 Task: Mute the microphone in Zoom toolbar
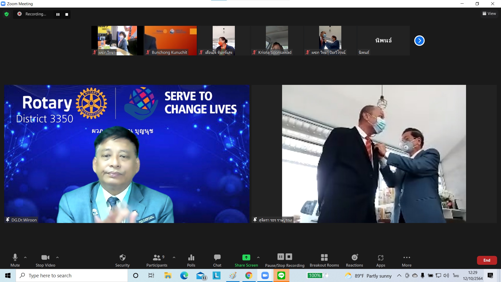click(x=15, y=260)
